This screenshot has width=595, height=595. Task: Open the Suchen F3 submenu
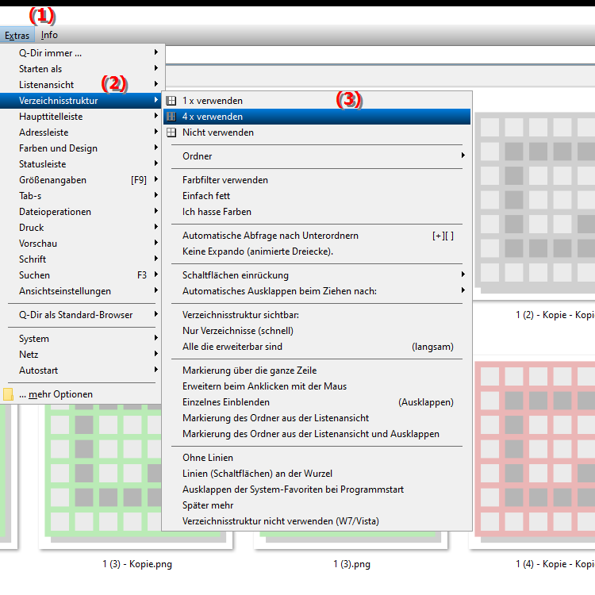82,275
